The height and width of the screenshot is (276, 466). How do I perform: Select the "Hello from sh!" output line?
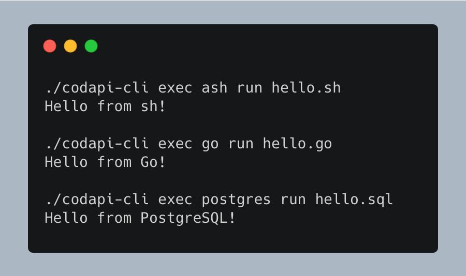click(106, 106)
